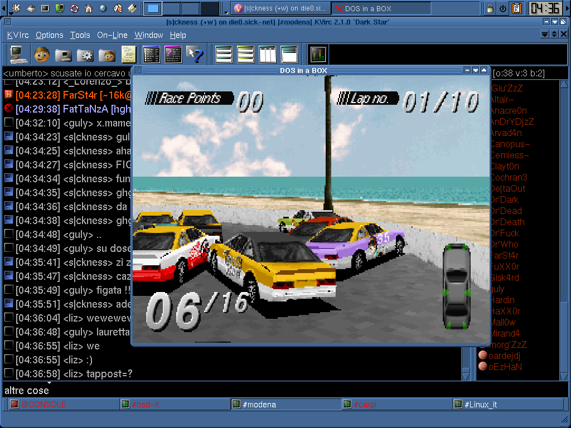Image resolution: width=571 pixels, height=428 pixels.
Task: Switch to the fourth virtual desktop in pager
Action: tap(210, 8)
